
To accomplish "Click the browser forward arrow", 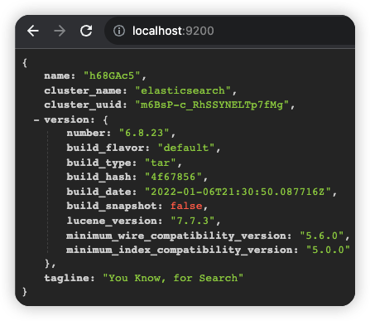I will point(60,31).
